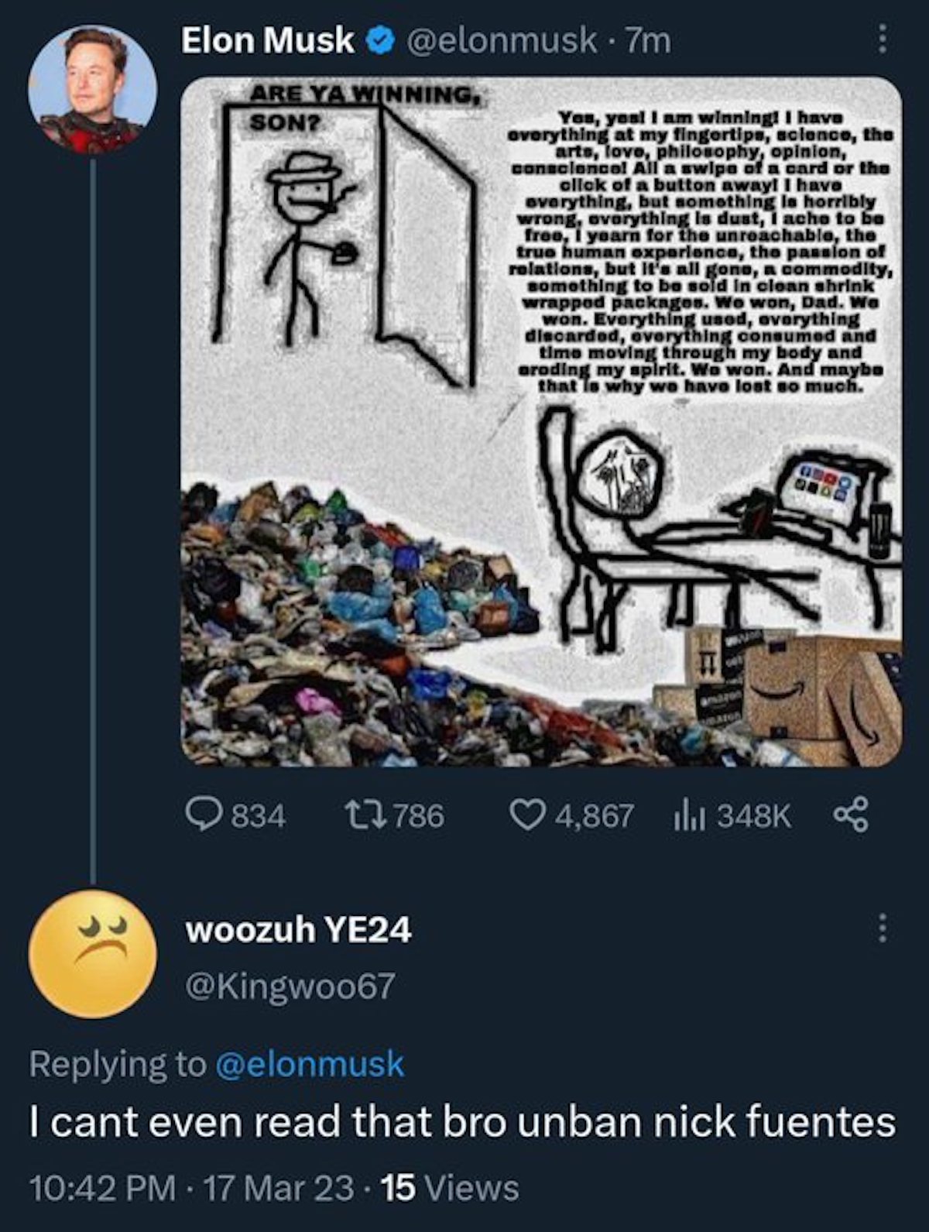Click the reply text mentioning nick fuentes

point(462,1121)
